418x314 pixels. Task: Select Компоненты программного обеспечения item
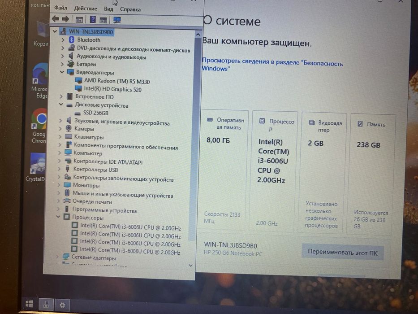coord(126,146)
